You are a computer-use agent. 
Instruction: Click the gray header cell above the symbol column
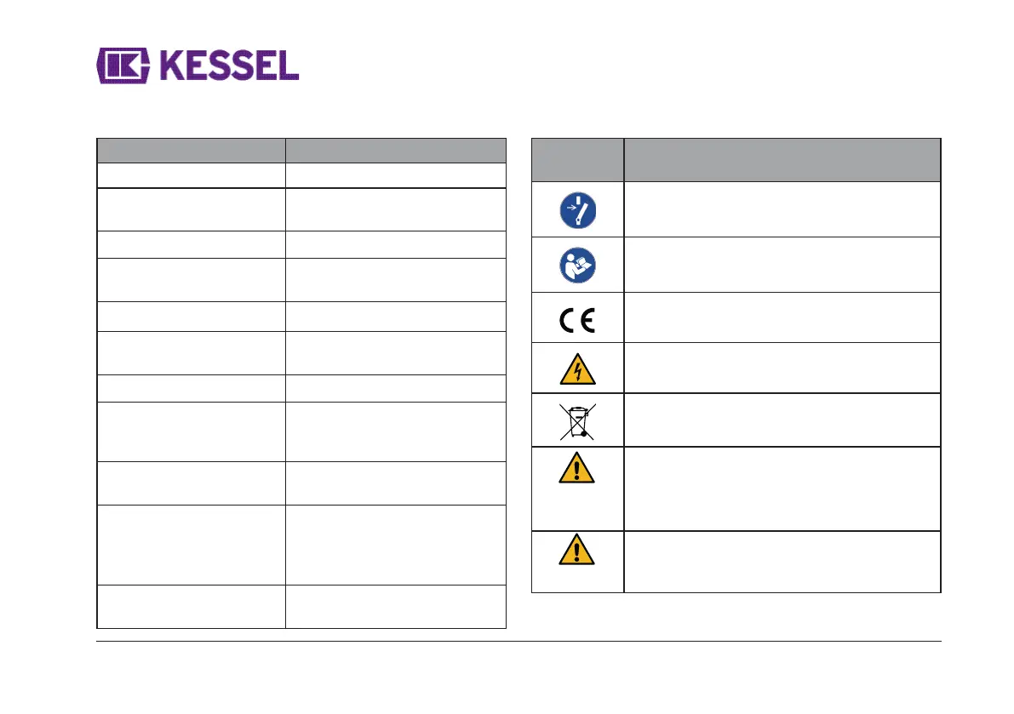click(578, 159)
